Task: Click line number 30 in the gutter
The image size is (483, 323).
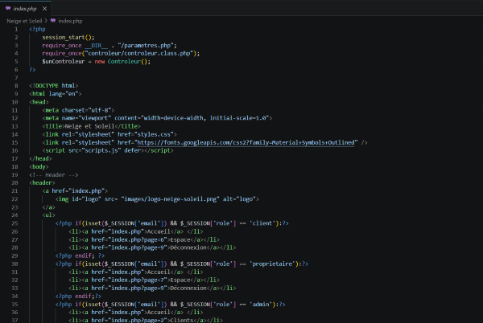Action: [x=14, y=264]
